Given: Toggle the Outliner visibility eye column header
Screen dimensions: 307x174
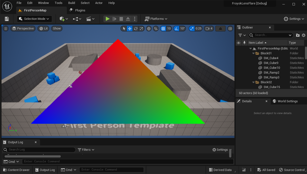Looking at the screenshot, I should pos(239,43).
